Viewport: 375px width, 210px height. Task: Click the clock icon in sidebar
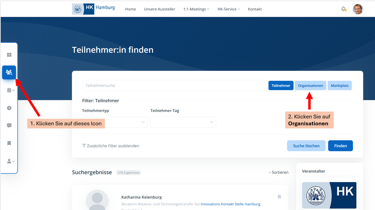coord(9,108)
